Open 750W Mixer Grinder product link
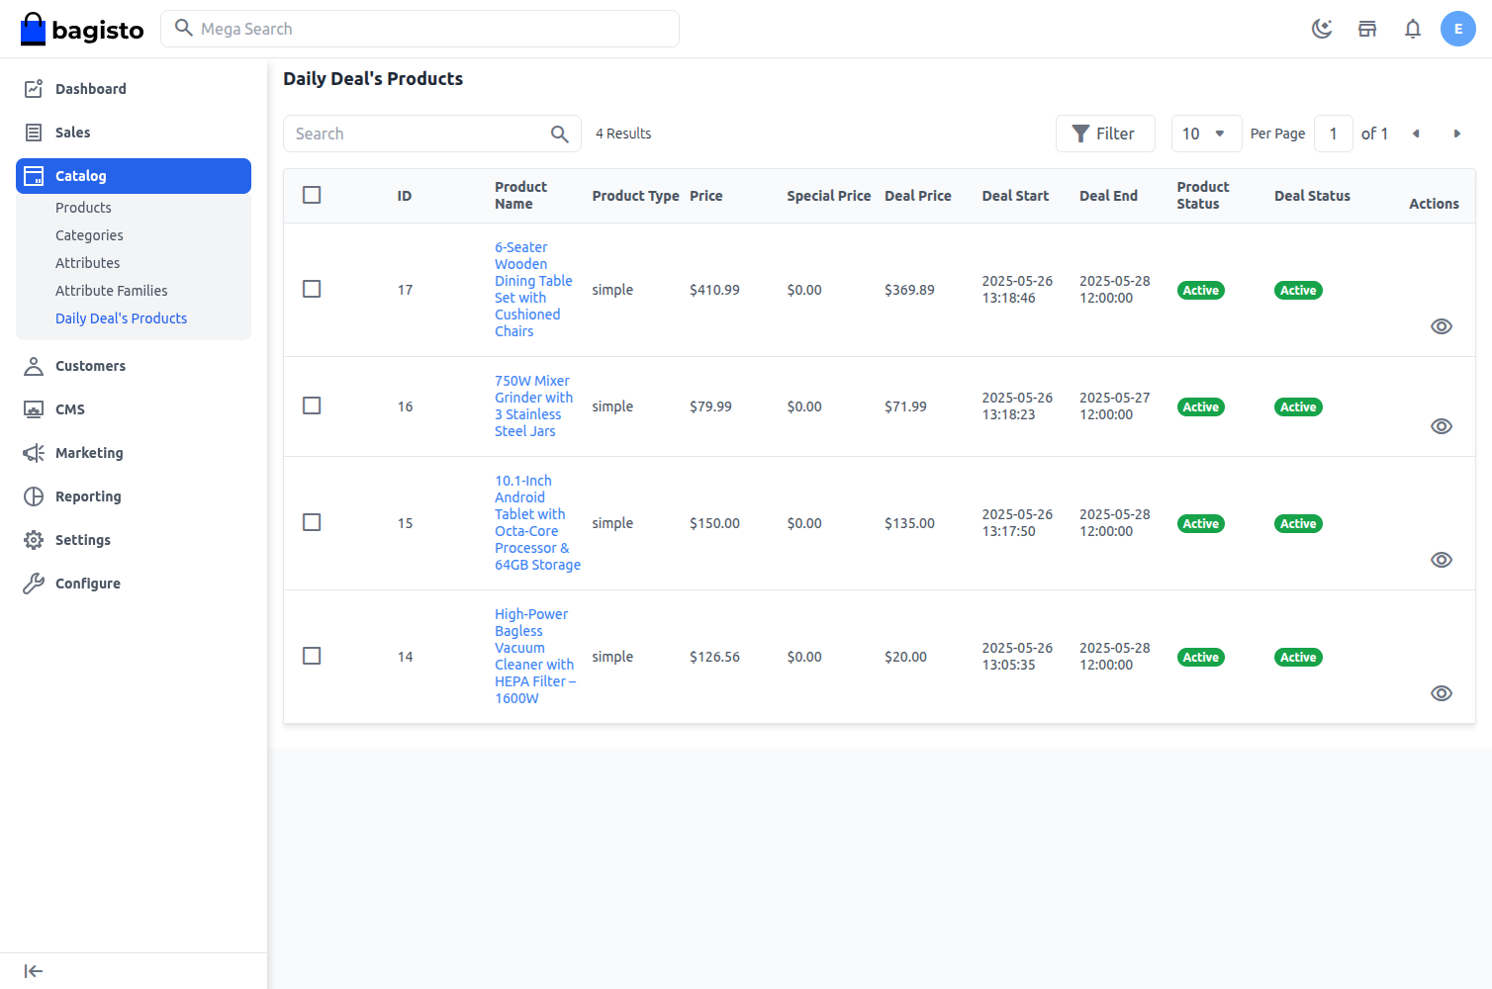Image resolution: width=1492 pixels, height=989 pixels. click(x=533, y=405)
